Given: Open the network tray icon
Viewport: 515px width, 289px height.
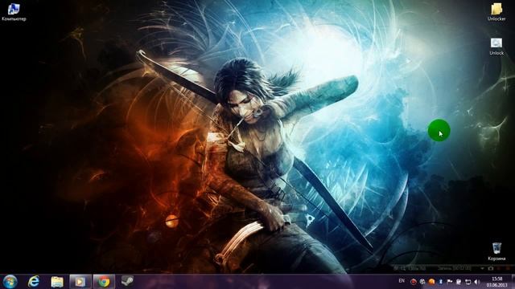Looking at the screenshot, I should coord(468,282).
